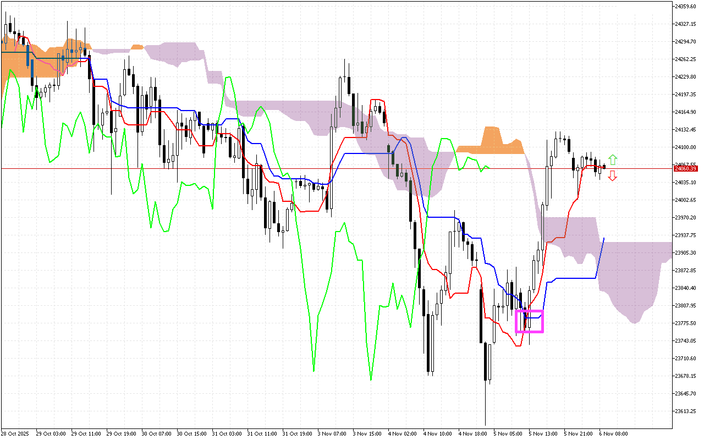Click the 4 Nov 10:00 time label
The image size is (704, 440).
point(437,433)
